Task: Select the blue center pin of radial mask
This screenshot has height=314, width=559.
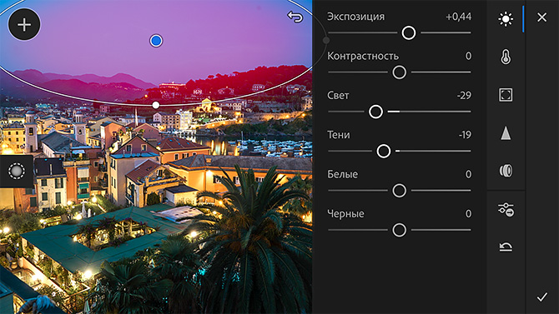Action: [x=156, y=41]
